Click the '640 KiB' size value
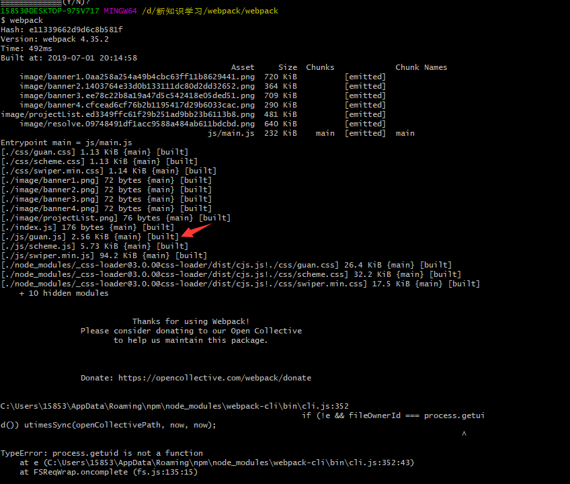The image size is (570, 484). (x=280, y=124)
